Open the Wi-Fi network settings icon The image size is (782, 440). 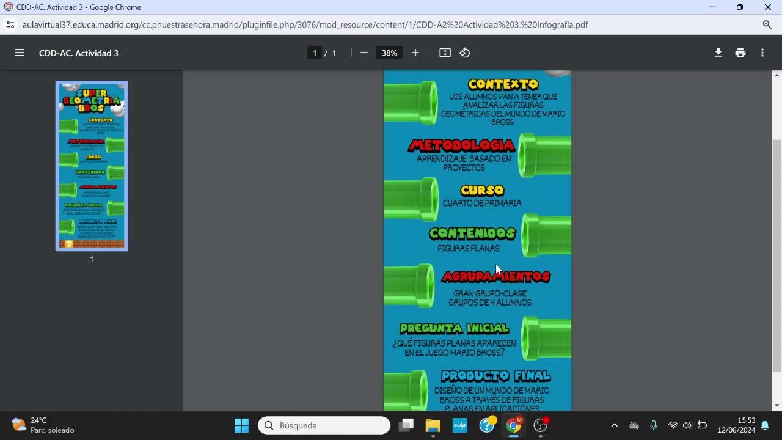(x=673, y=425)
